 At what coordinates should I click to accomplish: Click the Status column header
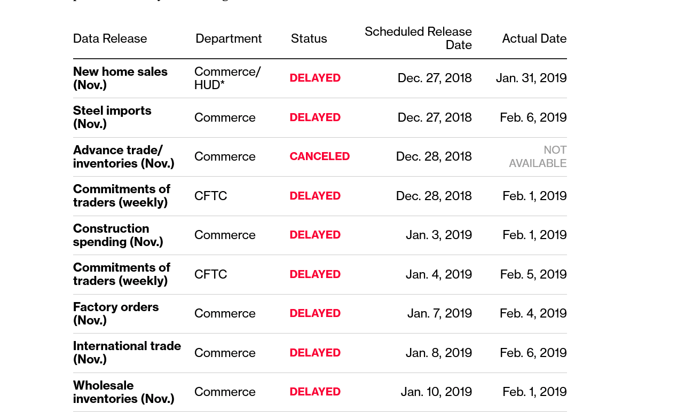[309, 38]
